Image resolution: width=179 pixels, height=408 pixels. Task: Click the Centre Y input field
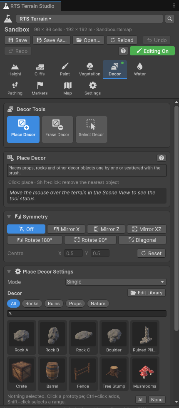click(100, 253)
